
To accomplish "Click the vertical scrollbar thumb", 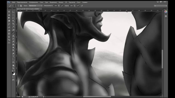I will 162,59.
